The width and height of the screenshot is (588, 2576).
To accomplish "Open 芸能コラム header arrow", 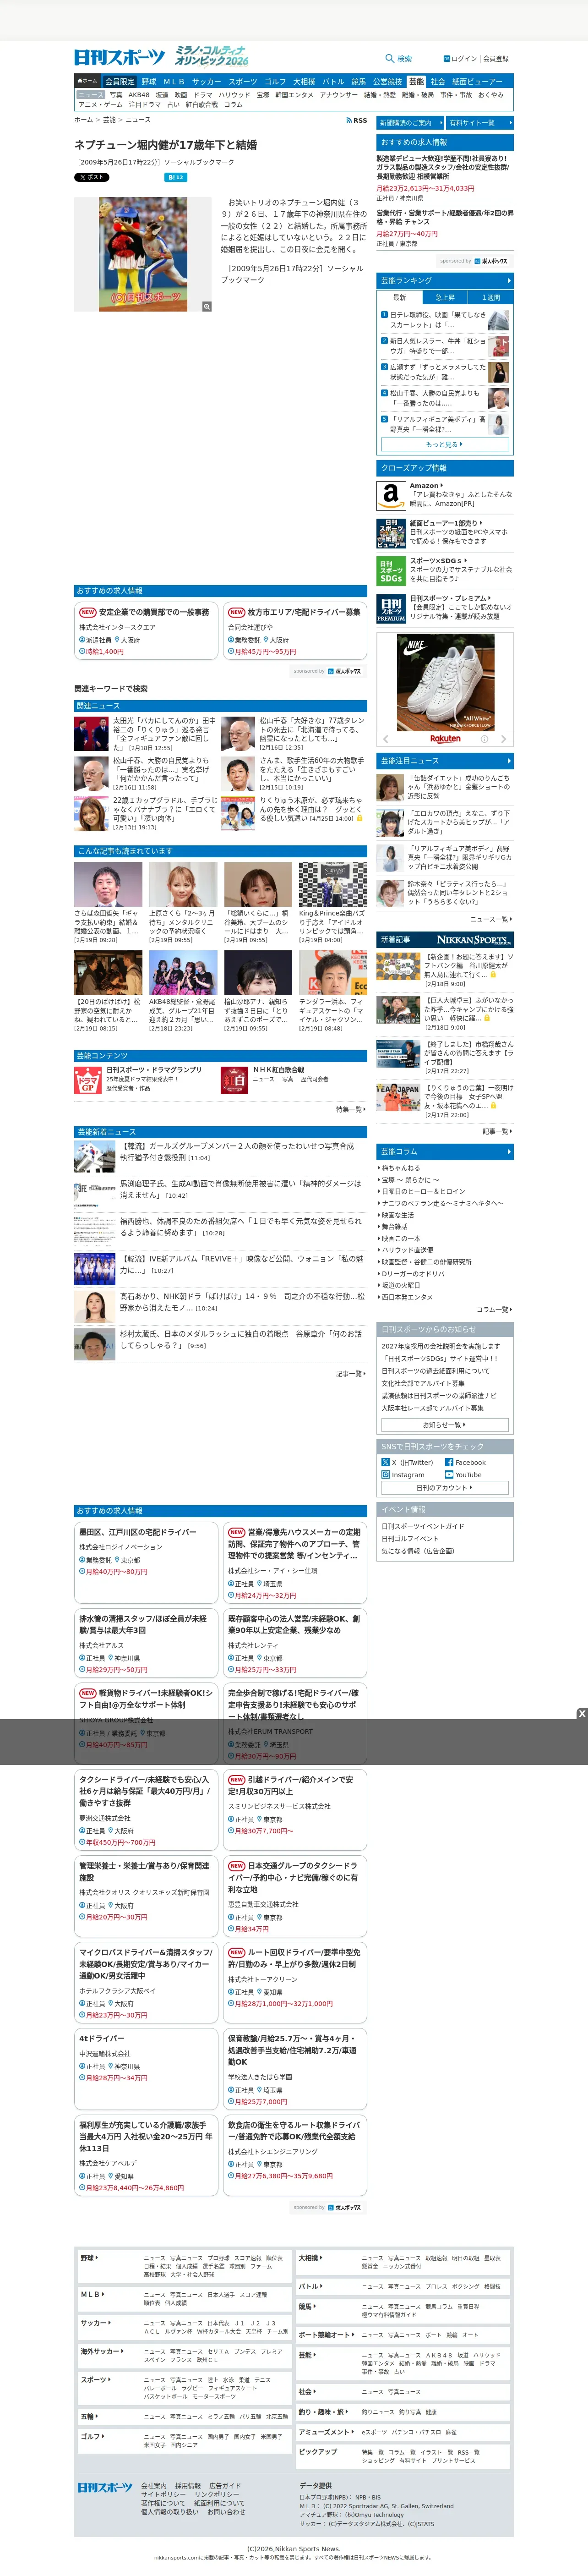I will [509, 1151].
